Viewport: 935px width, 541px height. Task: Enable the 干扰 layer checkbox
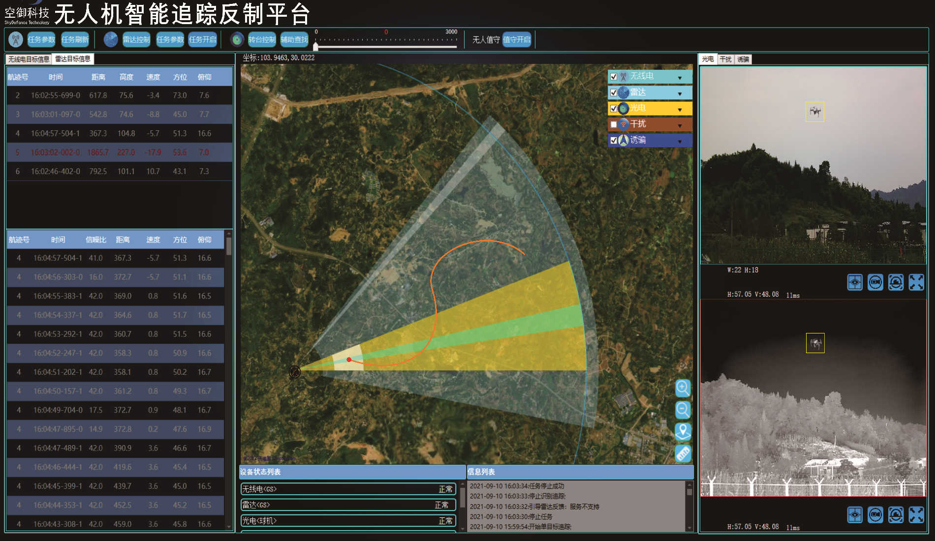614,124
